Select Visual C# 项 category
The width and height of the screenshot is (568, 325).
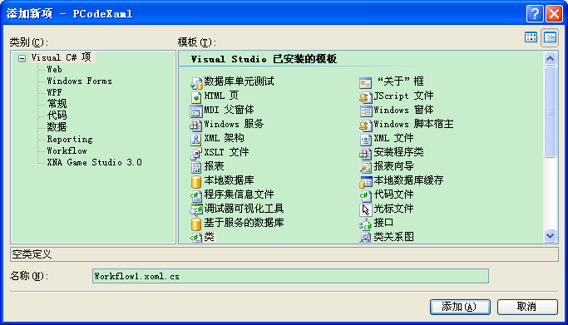(62, 57)
